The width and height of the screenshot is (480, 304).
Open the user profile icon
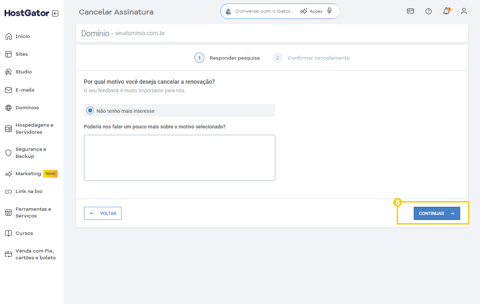pos(464,11)
